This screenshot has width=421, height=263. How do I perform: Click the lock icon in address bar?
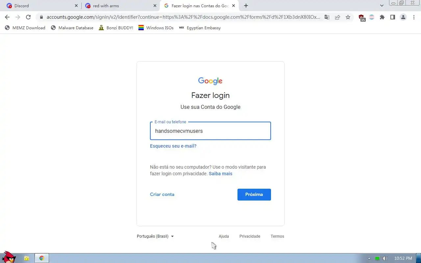click(41, 17)
